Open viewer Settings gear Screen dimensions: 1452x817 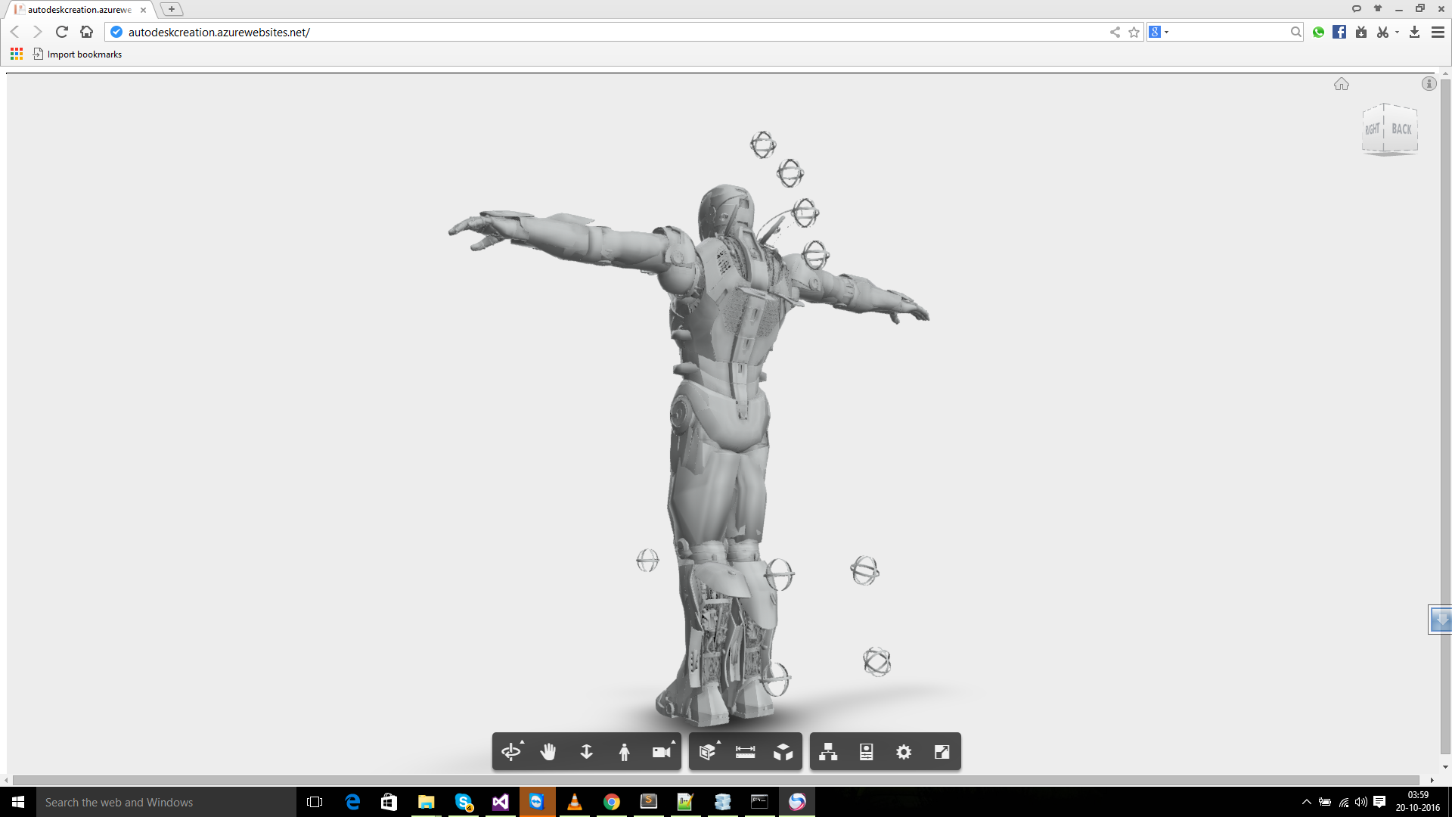904,752
